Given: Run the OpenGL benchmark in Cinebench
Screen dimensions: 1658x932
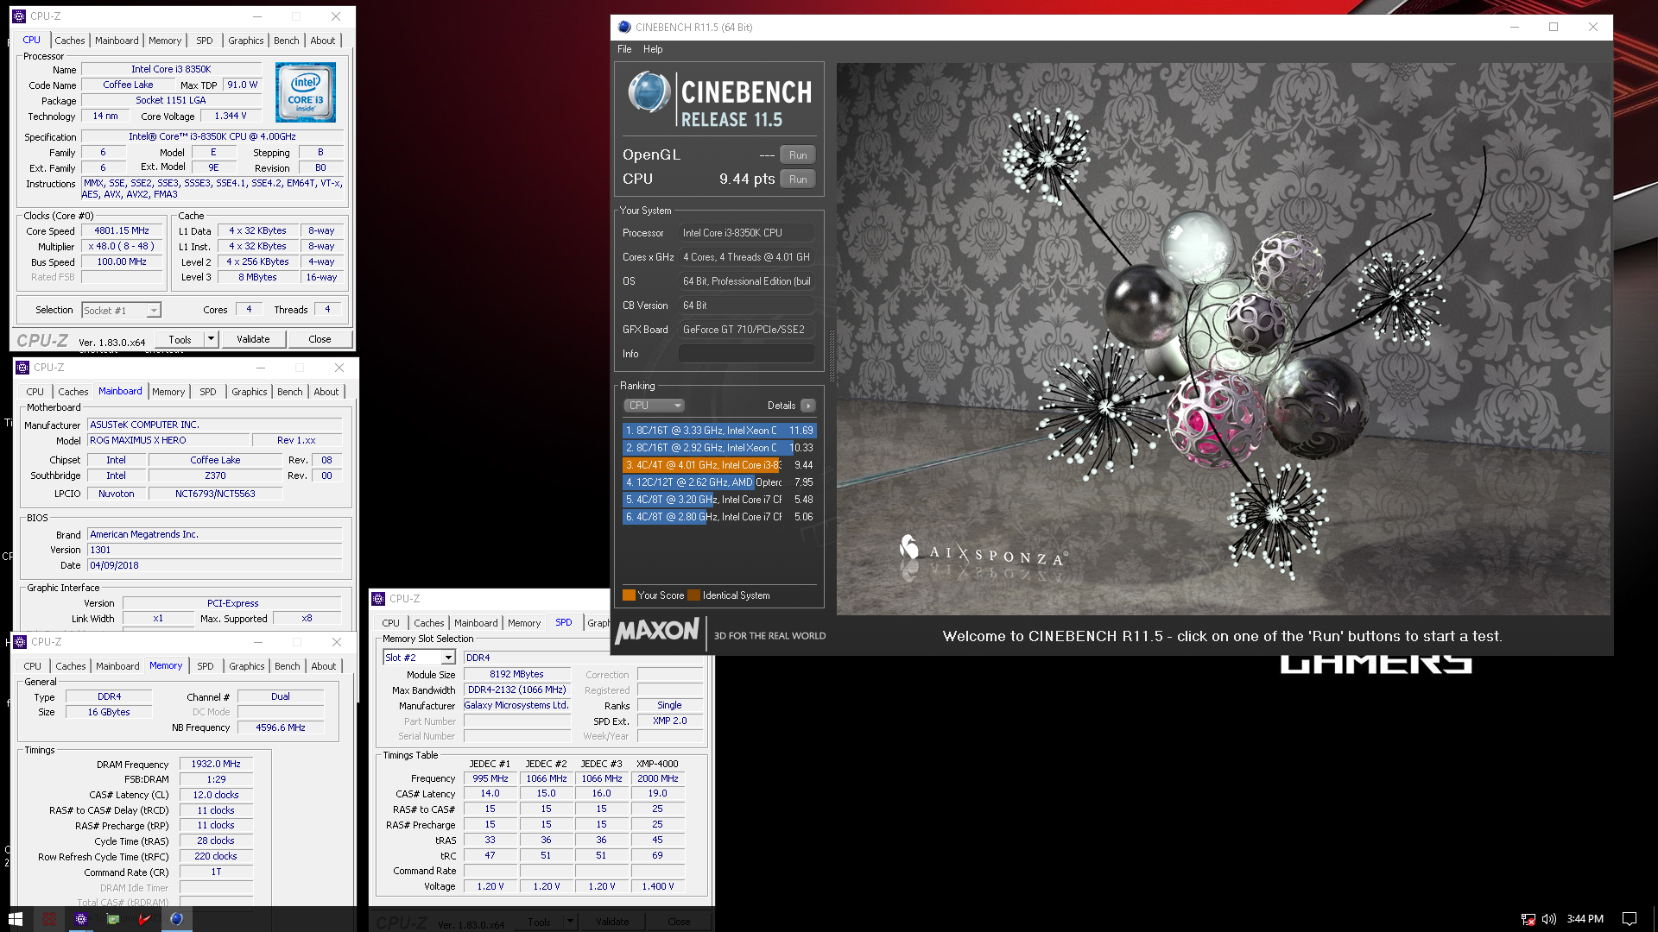Looking at the screenshot, I should click(798, 155).
